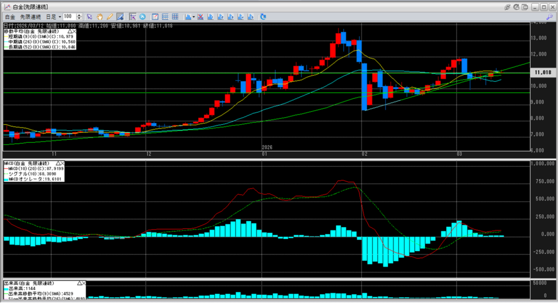Click the bar count field showing 100
The width and height of the screenshot is (558, 303).
pyautogui.click(x=69, y=17)
